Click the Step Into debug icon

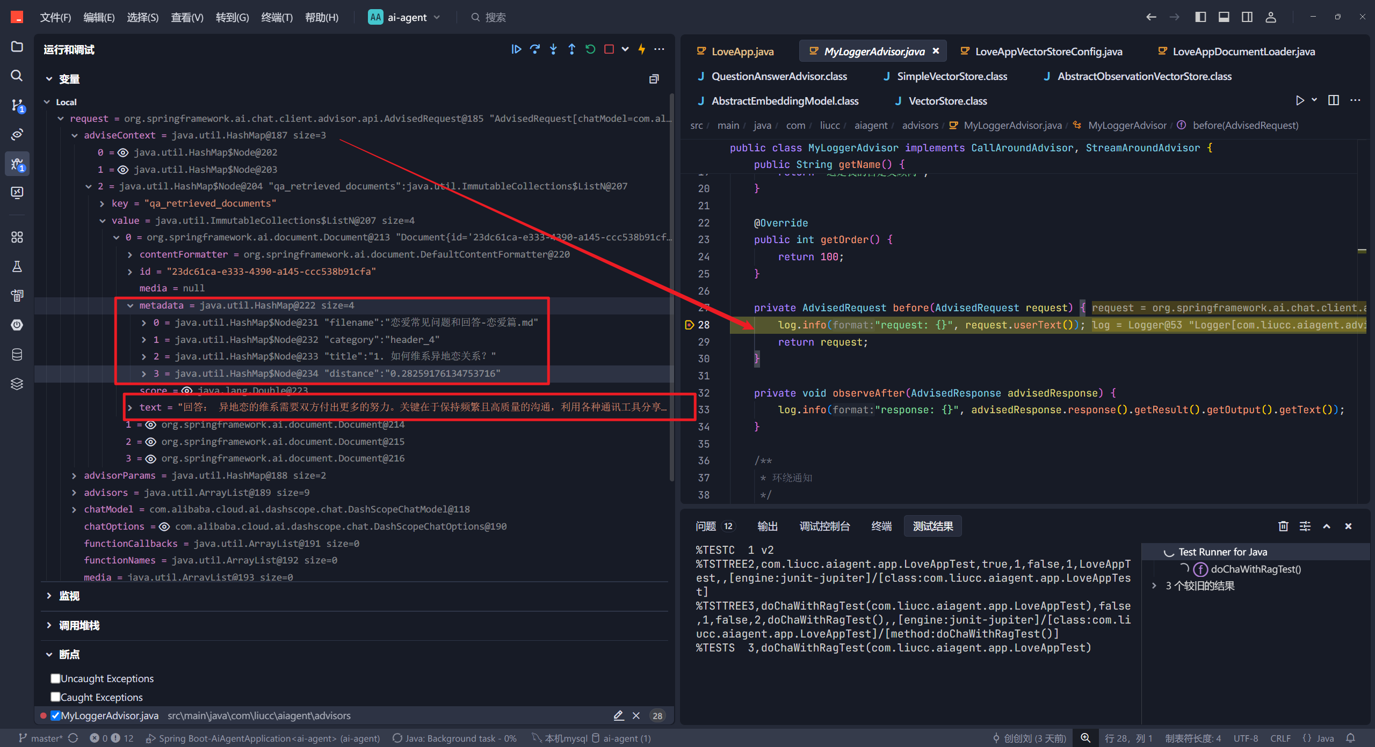(x=553, y=49)
